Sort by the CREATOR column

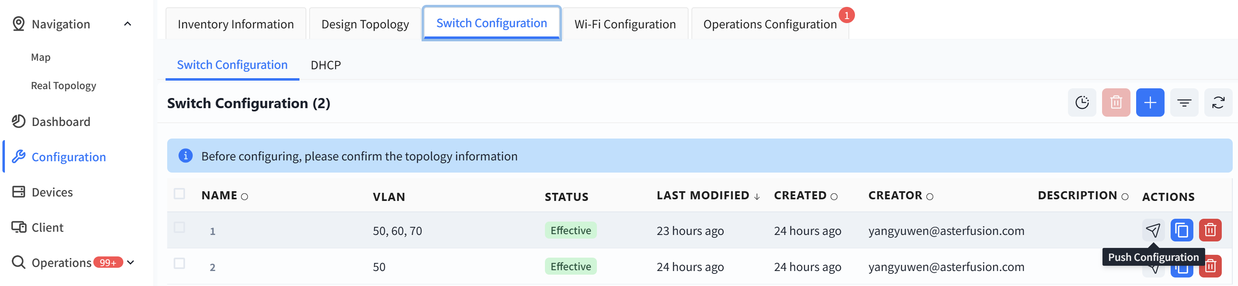[901, 196]
